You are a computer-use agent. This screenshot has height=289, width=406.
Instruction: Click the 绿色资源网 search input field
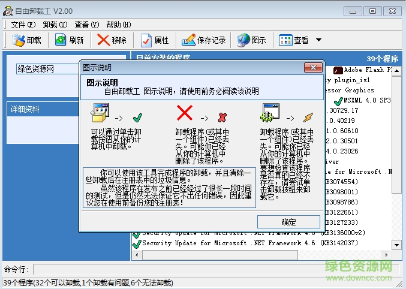point(47,69)
